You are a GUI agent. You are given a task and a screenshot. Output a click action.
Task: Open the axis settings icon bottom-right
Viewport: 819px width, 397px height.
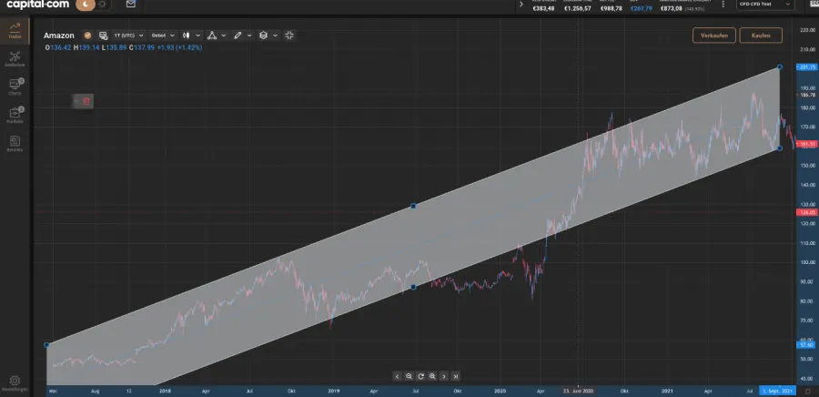point(807,392)
